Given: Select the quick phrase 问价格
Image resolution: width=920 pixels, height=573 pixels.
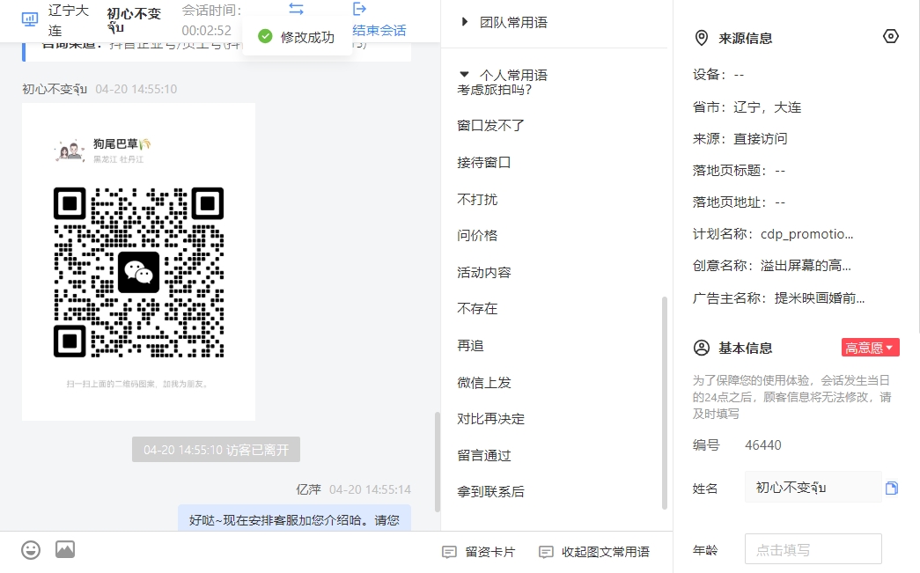Looking at the screenshot, I should pyautogui.click(x=477, y=236).
